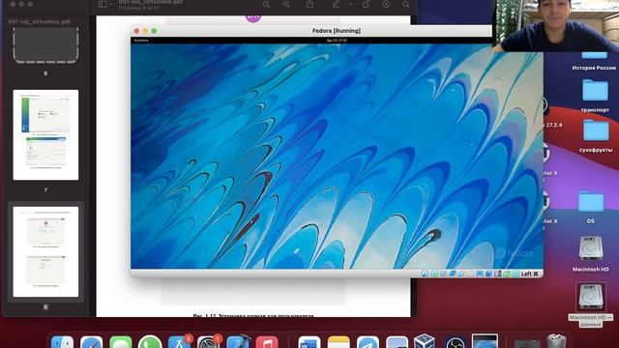This screenshot has width=619, height=348.
Task: Open Finder from the Dock
Action: pyautogui.click(x=62, y=342)
